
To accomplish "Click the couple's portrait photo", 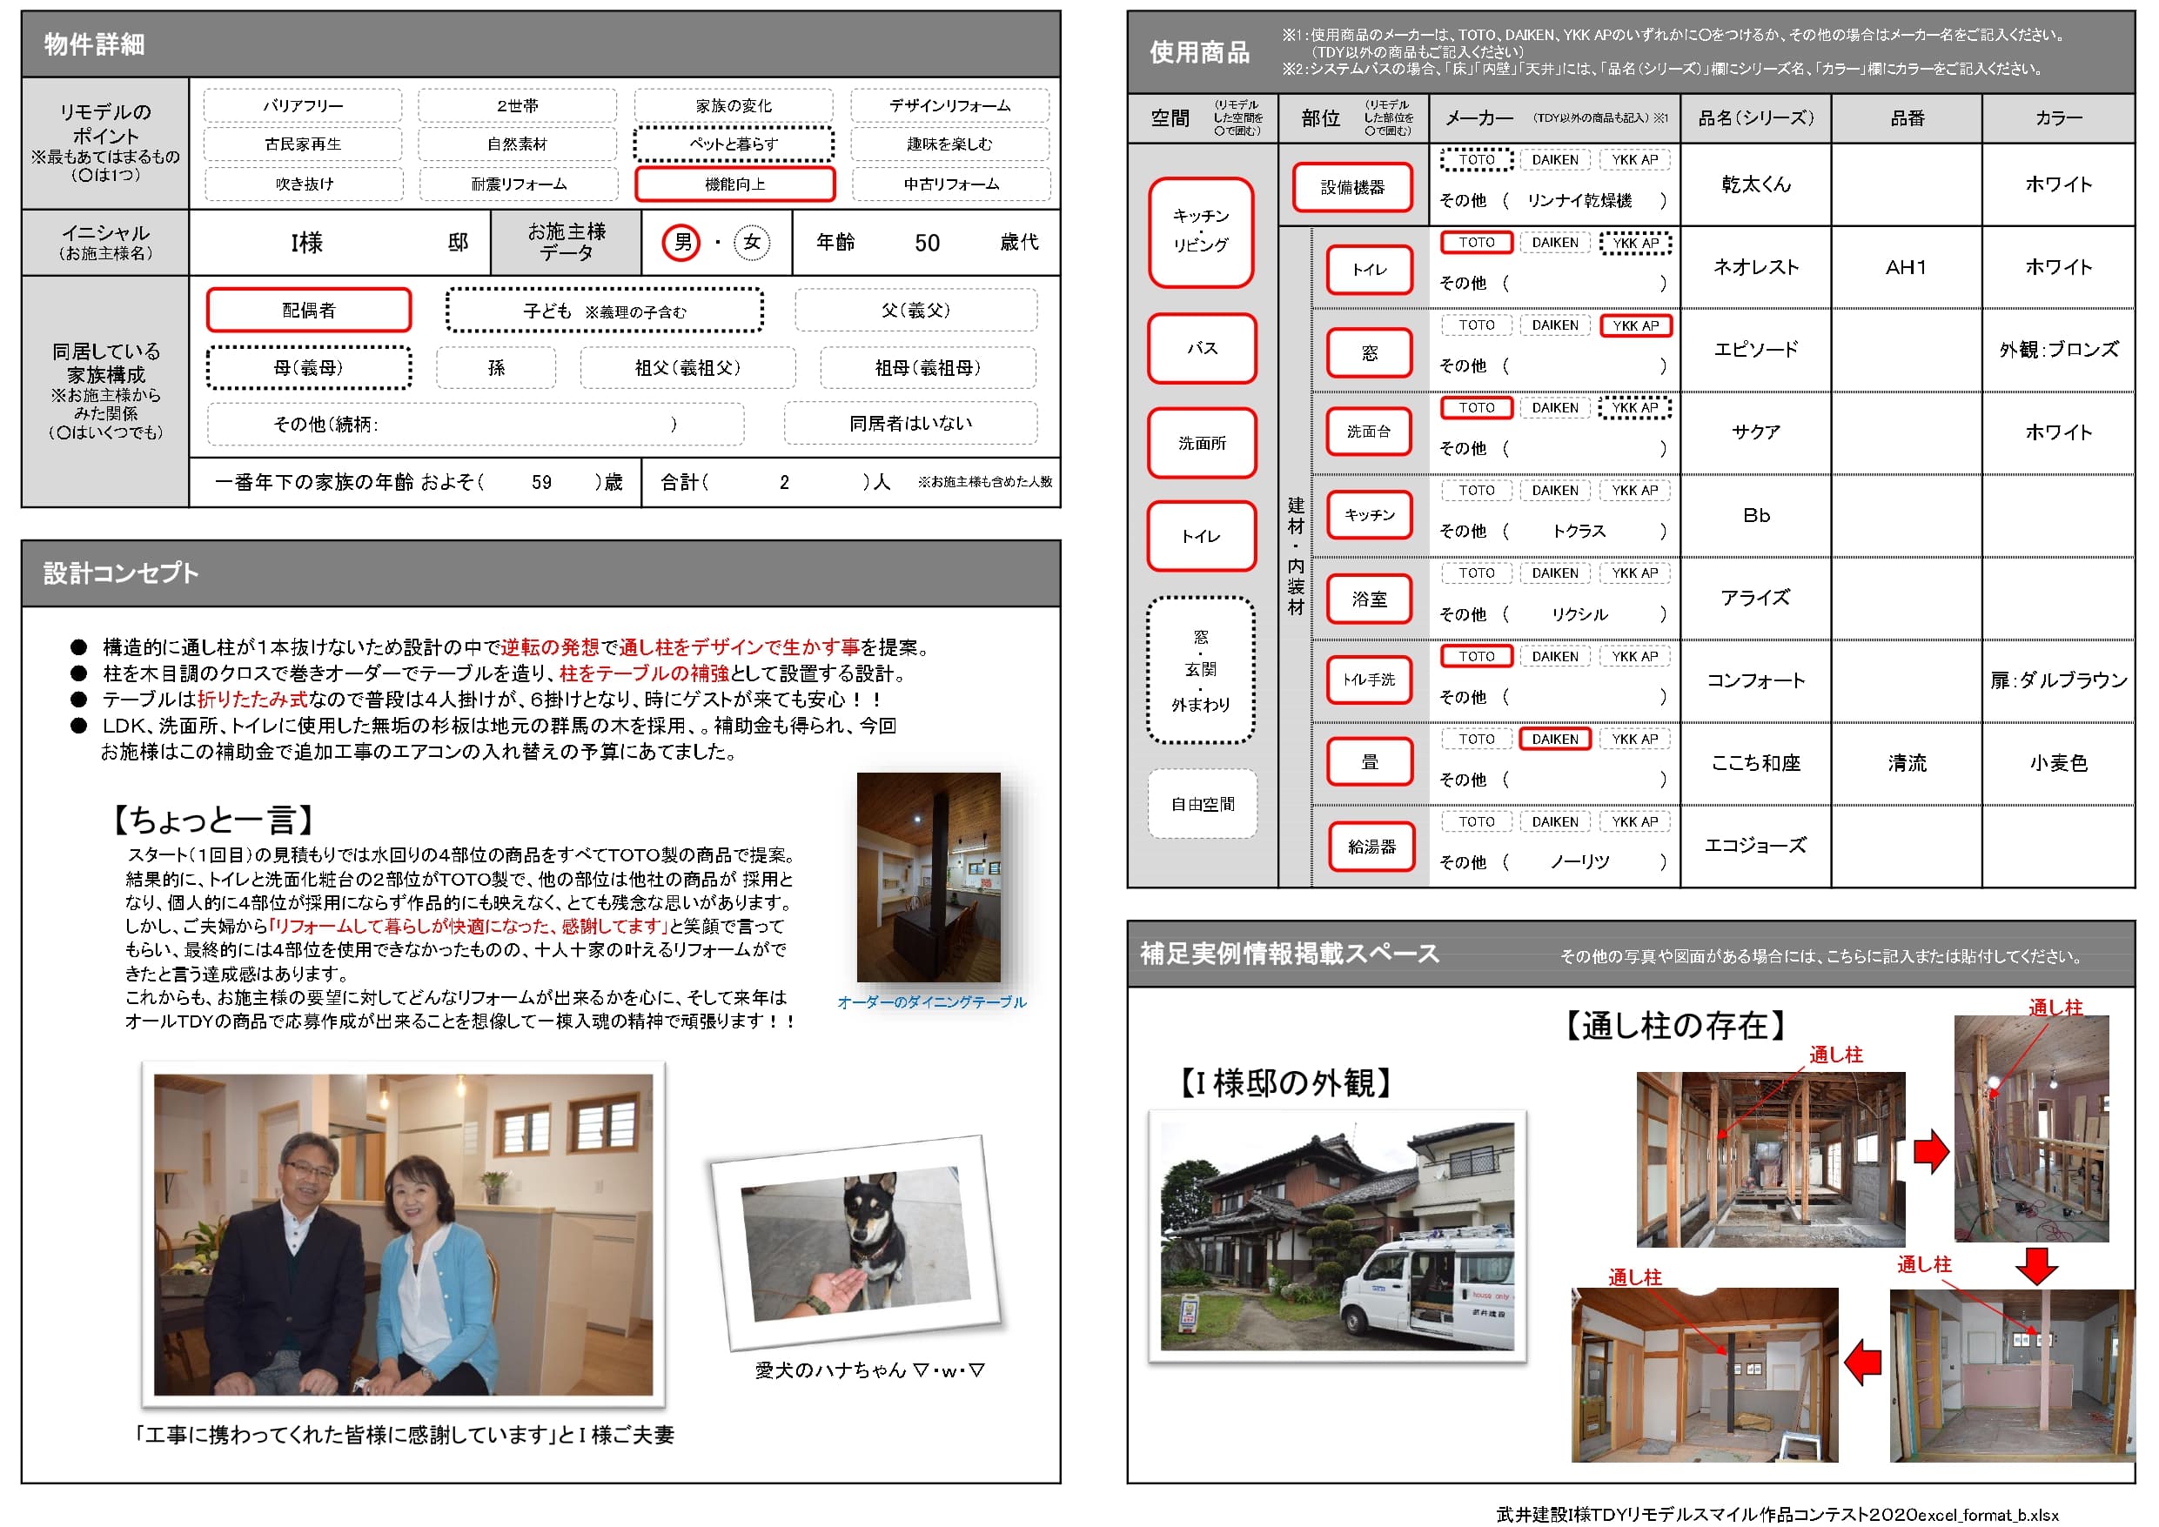I will click(x=402, y=1234).
